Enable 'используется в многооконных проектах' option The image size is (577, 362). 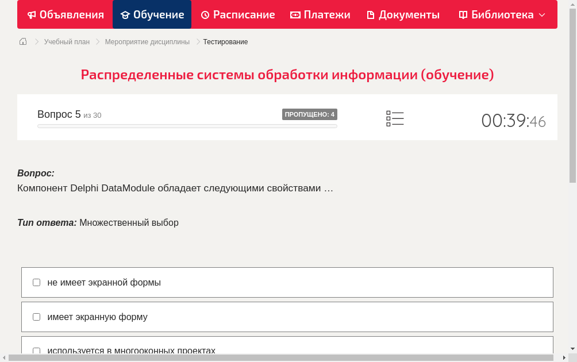[36, 351]
